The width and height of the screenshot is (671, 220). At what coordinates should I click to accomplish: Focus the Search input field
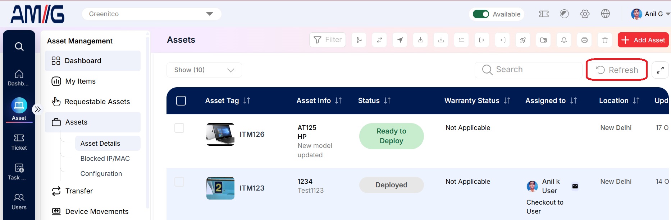pos(529,70)
